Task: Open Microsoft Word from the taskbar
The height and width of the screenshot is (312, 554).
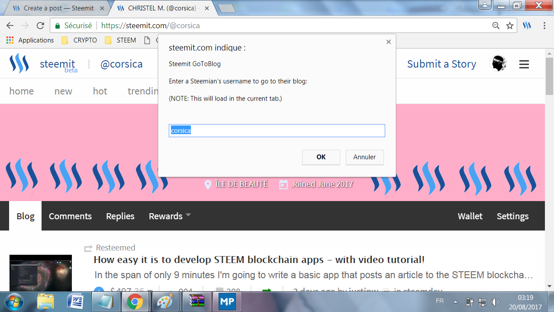Action: coord(75,302)
